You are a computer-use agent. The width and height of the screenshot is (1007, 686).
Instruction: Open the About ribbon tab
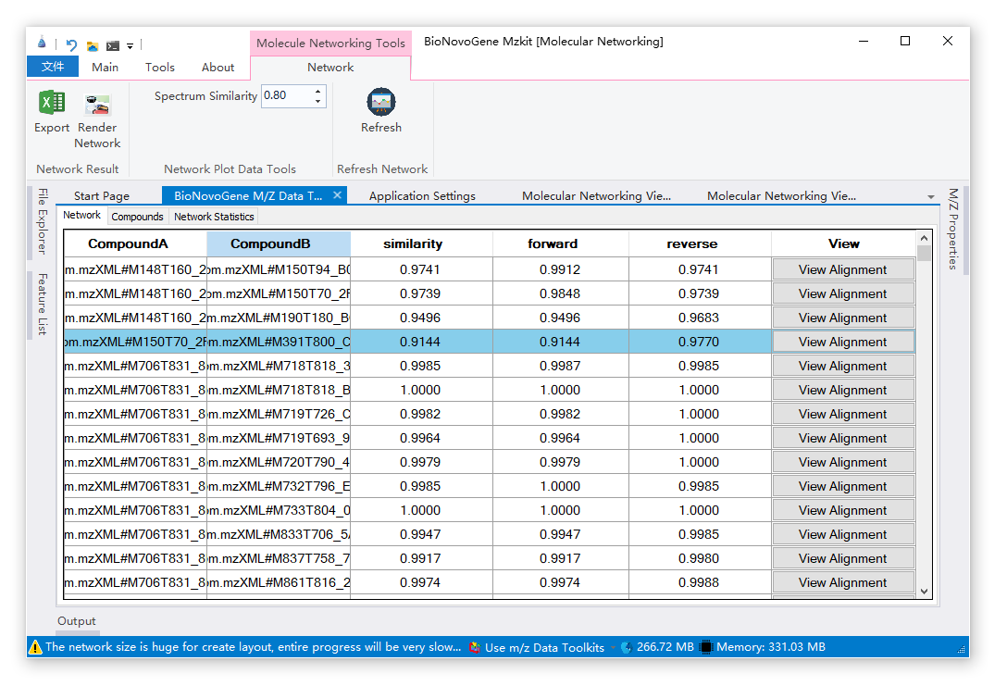218,68
